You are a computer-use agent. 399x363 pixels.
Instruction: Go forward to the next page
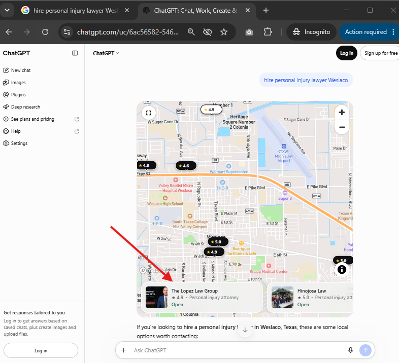[27, 32]
